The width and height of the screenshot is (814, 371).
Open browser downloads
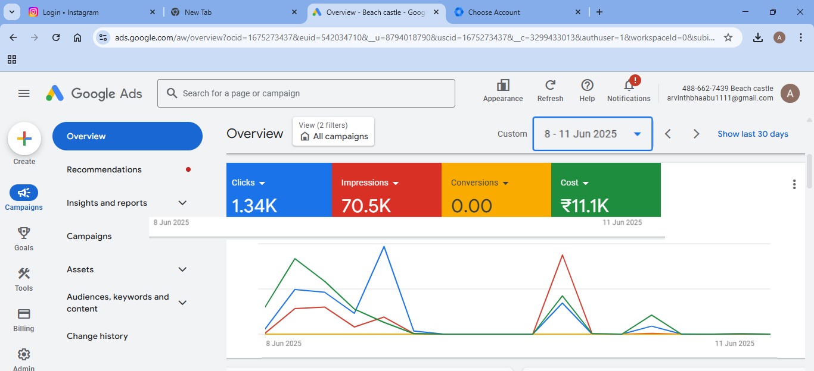click(757, 37)
